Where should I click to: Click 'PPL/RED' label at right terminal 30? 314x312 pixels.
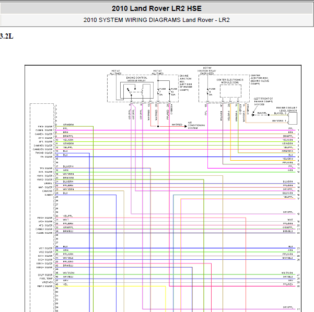point(288,284)
